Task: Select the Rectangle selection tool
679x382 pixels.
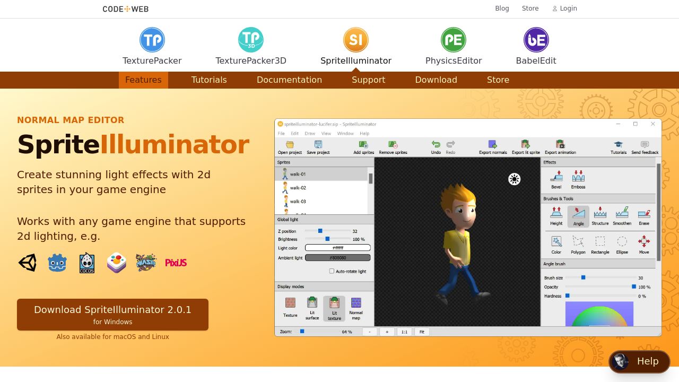Action: 600,241
